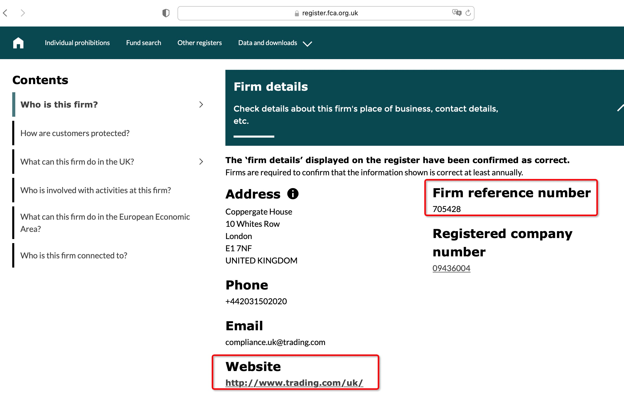
Task: Select 'Who is this firm connected to?'
Action: [x=74, y=255]
